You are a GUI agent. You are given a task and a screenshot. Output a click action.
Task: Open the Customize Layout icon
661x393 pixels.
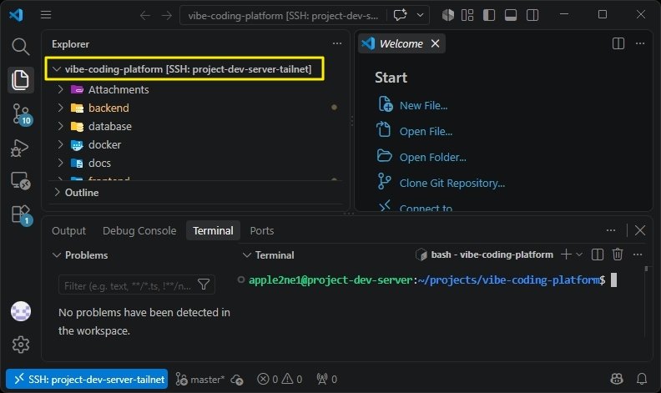coord(467,15)
